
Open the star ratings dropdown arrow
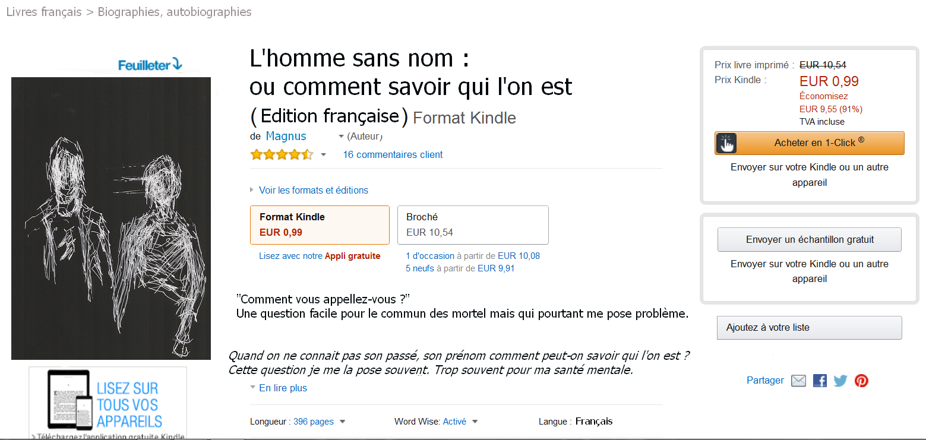(x=323, y=155)
